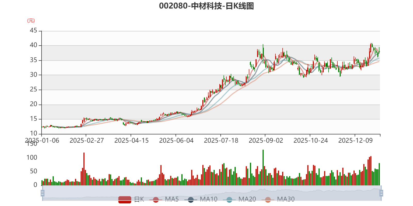Click the 2025-12-09 date axis label
413x206 pixels.
(x=355, y=141)
